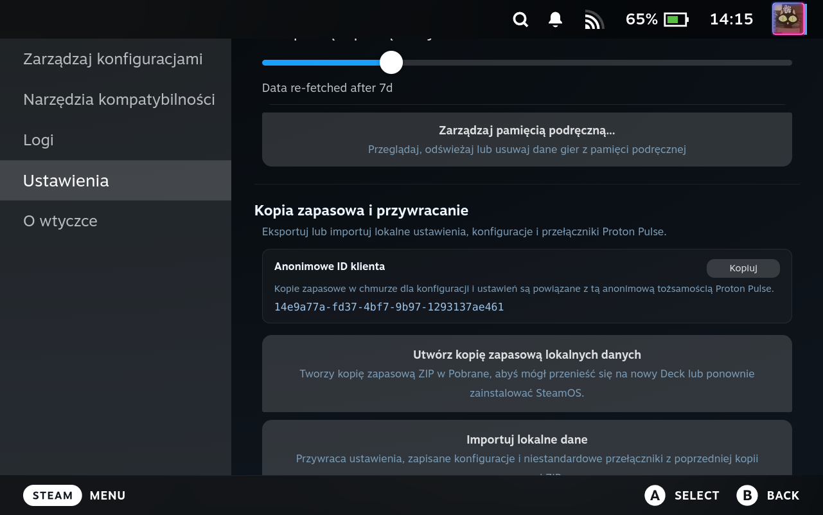Open the Logi sidebar section
The height and width of the screenshot is (515, 823).
(x=116, y=140)
